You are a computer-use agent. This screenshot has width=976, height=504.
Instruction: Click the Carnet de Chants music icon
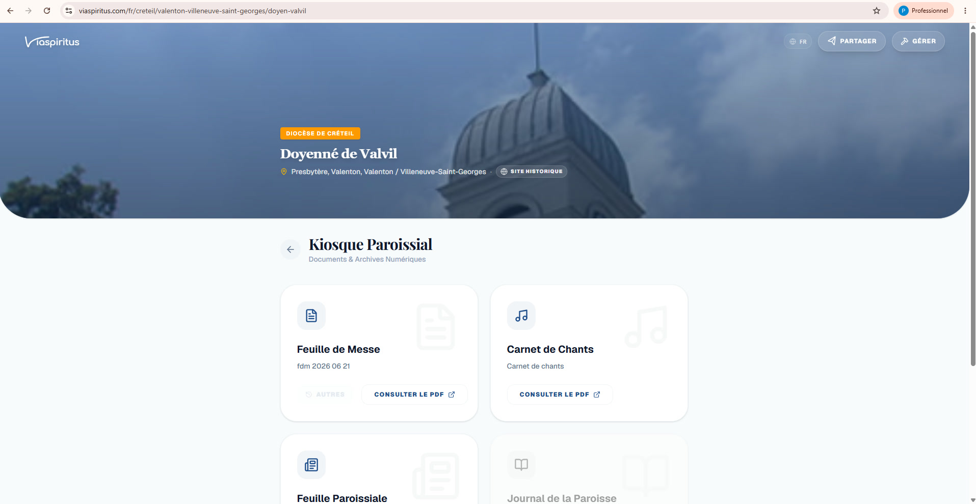[521, 316]
